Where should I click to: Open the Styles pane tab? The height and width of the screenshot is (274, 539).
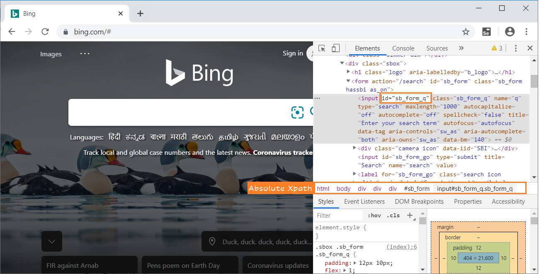(x=326, y=202)
